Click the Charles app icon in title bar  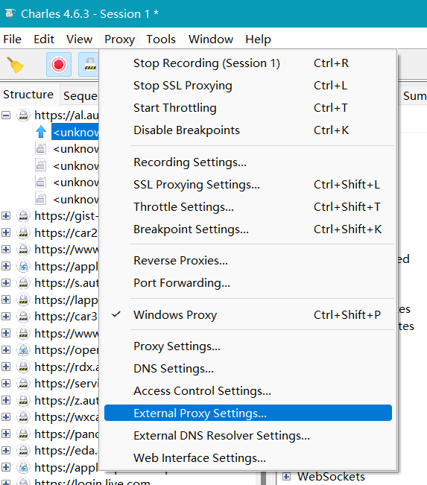(x=10, y=13)
